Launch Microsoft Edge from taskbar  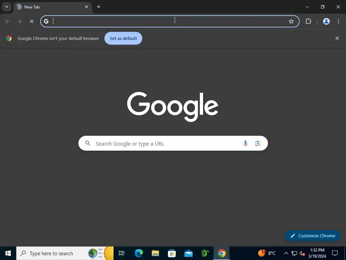coord(139,253)
